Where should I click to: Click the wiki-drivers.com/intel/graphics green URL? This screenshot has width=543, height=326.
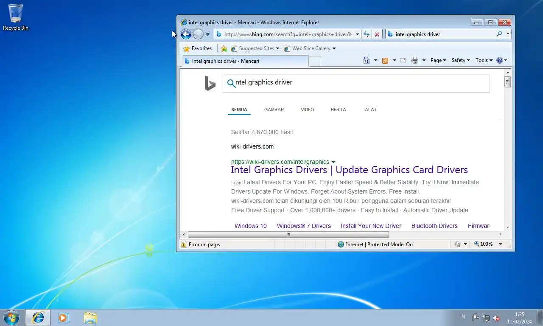[280, 162]
